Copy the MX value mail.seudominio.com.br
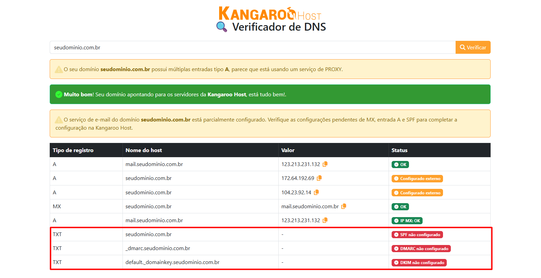 (x=344, y=206)
